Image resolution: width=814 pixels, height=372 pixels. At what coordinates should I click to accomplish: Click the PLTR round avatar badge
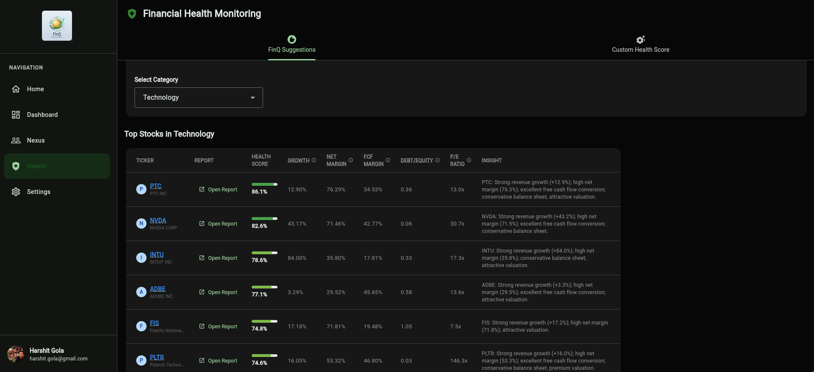(x=141, y=360)
